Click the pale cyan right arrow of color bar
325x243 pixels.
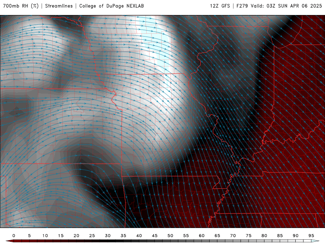point(315,241)
